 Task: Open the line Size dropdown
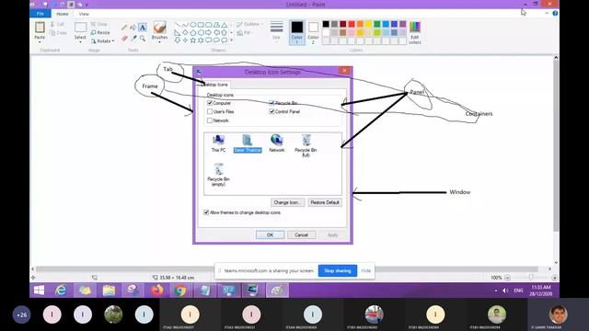[276, 32]
